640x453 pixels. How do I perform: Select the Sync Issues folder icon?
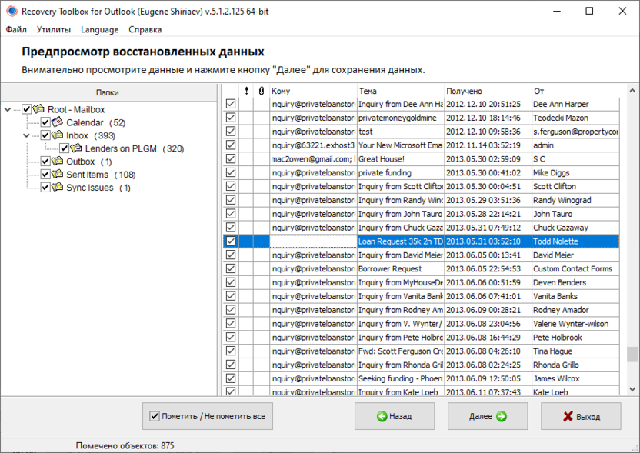pyautogui.click(x=57, y=187)
